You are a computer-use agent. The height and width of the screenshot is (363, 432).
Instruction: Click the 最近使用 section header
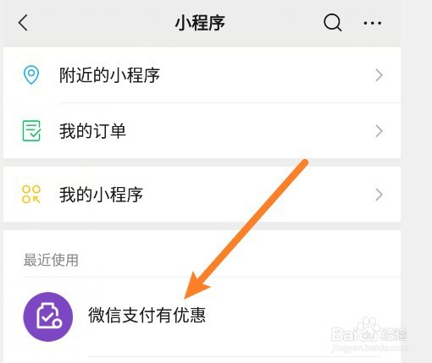click(51, 260)
